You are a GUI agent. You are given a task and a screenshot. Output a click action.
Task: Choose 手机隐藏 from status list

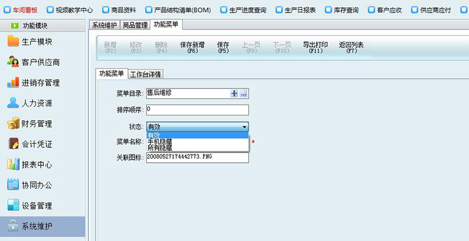[x=160, y=142]
